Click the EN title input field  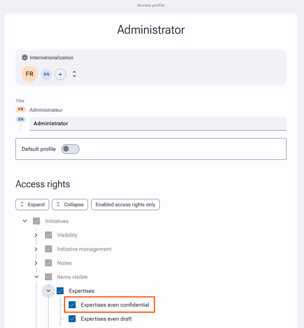tap(158, 124)
